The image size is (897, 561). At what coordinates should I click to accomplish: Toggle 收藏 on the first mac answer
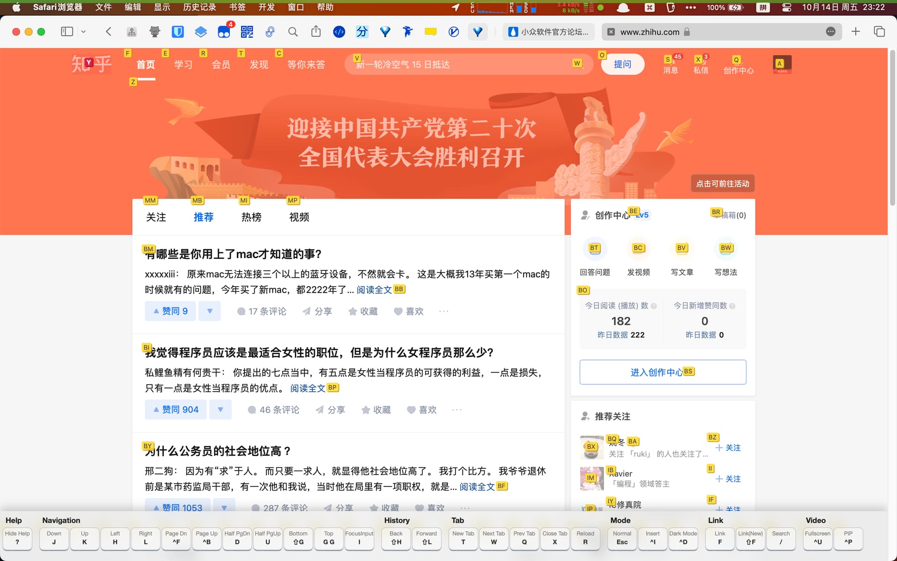[x=363, y=311]
